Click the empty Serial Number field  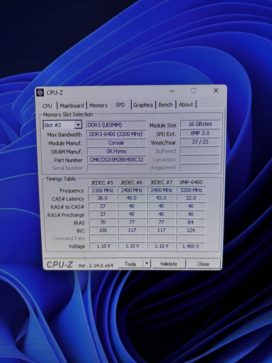(117, 168)
